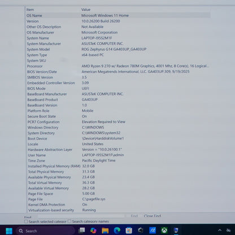Open the Armoury Crate taskbar icon
This screenshot has height=235, width=235.
(x=141, y=230)
